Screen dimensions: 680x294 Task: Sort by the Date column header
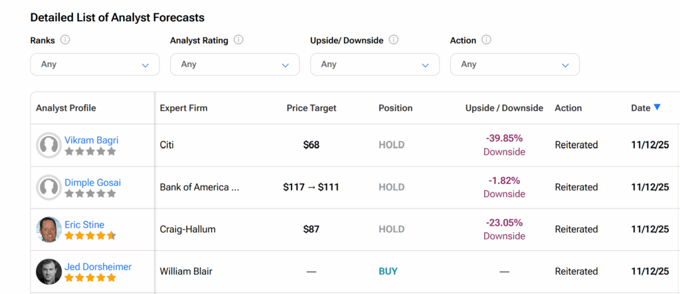click(641, 108)
